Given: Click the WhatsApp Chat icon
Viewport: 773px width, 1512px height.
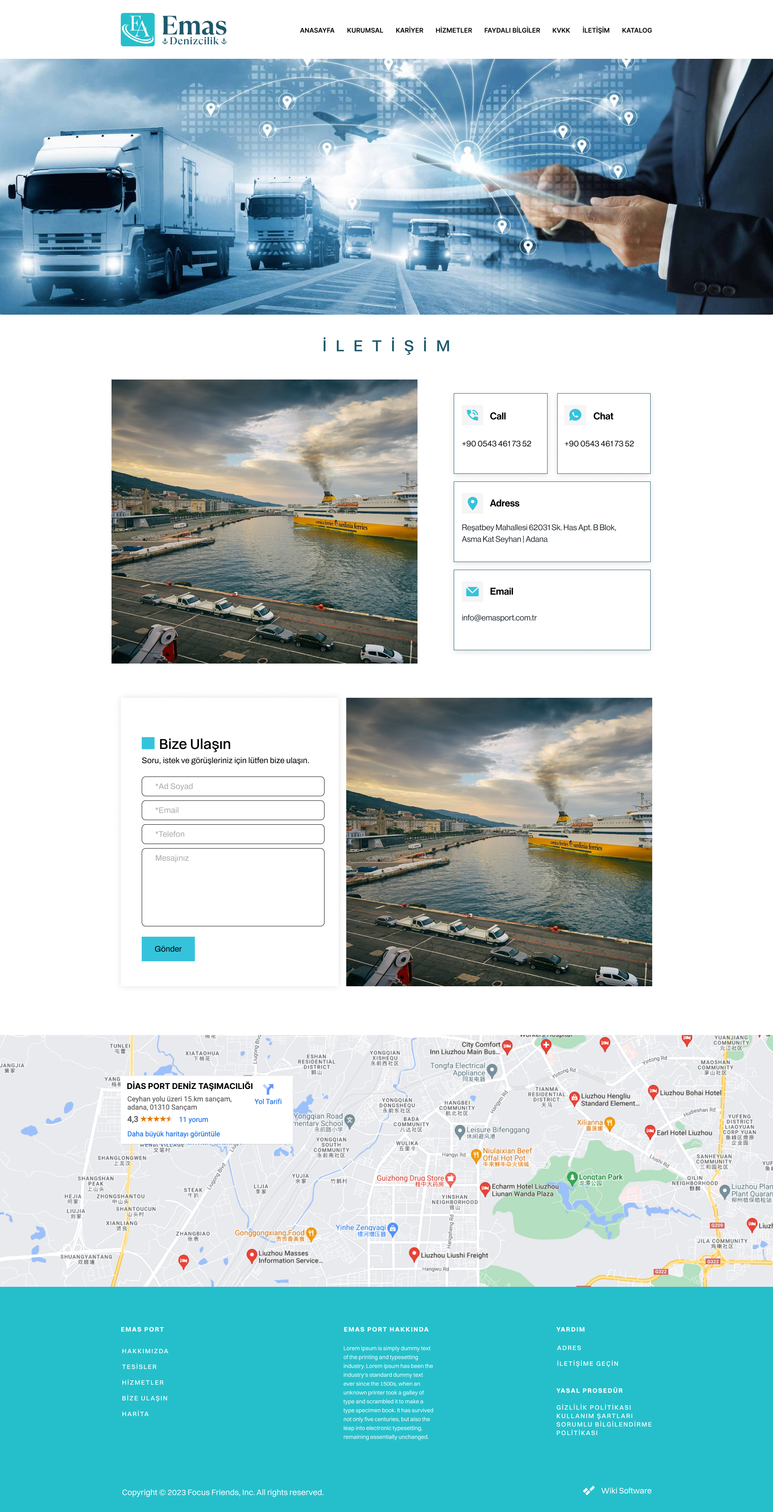Looking at the screenshot, I should pyautogui.click(x=575, y=415).
